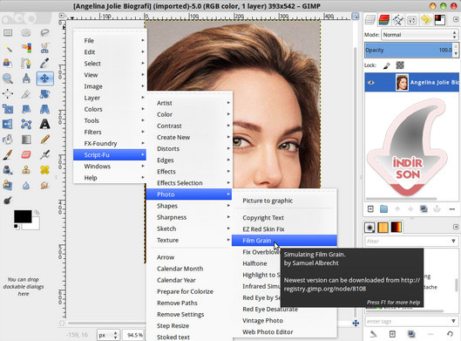
Task: Switch to the Undo History tab
Action: coord(426,20)
